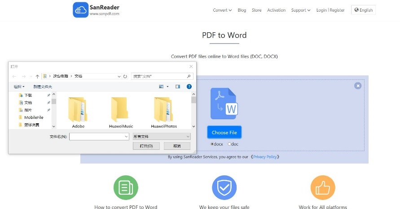The width and height of the screenshot is (400, 209).
Task: Expand the file name combo box dropdown
Action: (126, 137)
